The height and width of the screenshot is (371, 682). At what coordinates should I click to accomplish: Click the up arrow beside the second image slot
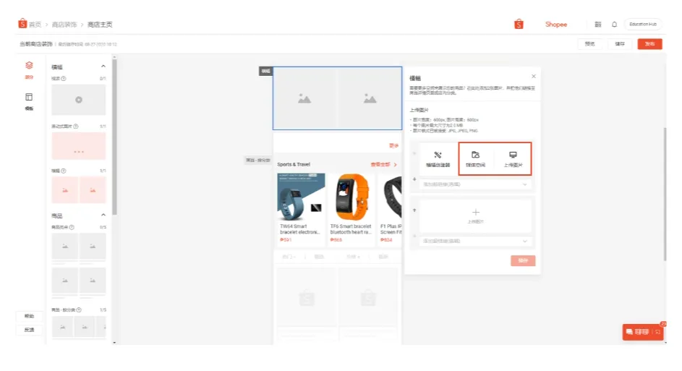(x=414, y=210)
